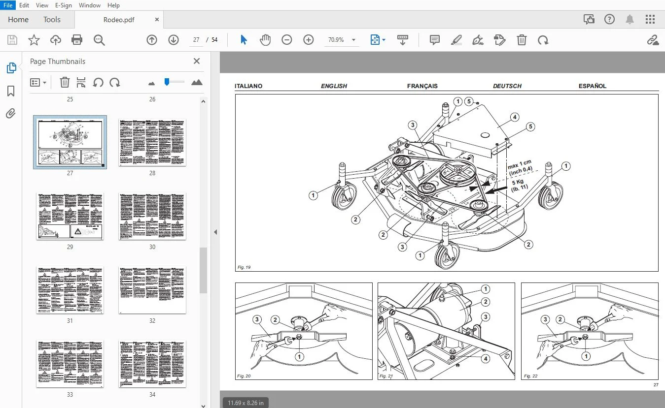
Task: Rotate thumbnails counterclockwise
Action: pyautogui.click(x=98, y=82)
